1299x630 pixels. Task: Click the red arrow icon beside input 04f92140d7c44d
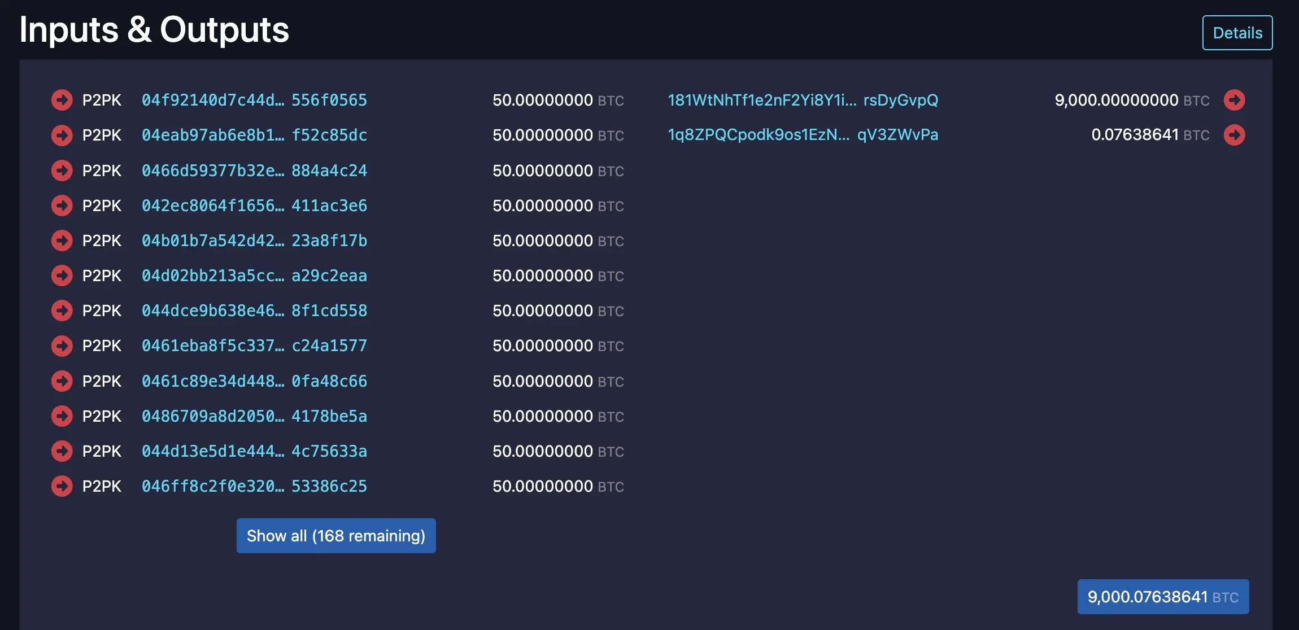pos(62,100)
